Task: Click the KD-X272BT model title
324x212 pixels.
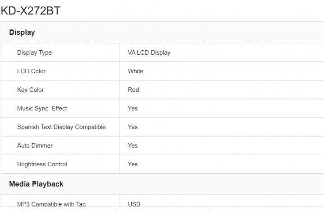Action: (x=31, y=11)
